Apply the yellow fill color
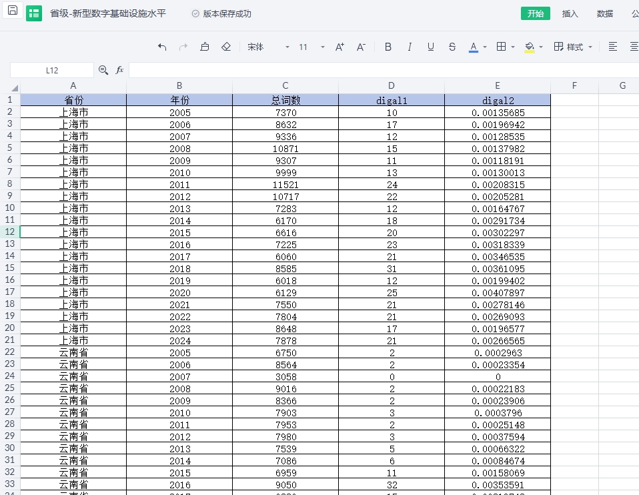 click(530, 47)
